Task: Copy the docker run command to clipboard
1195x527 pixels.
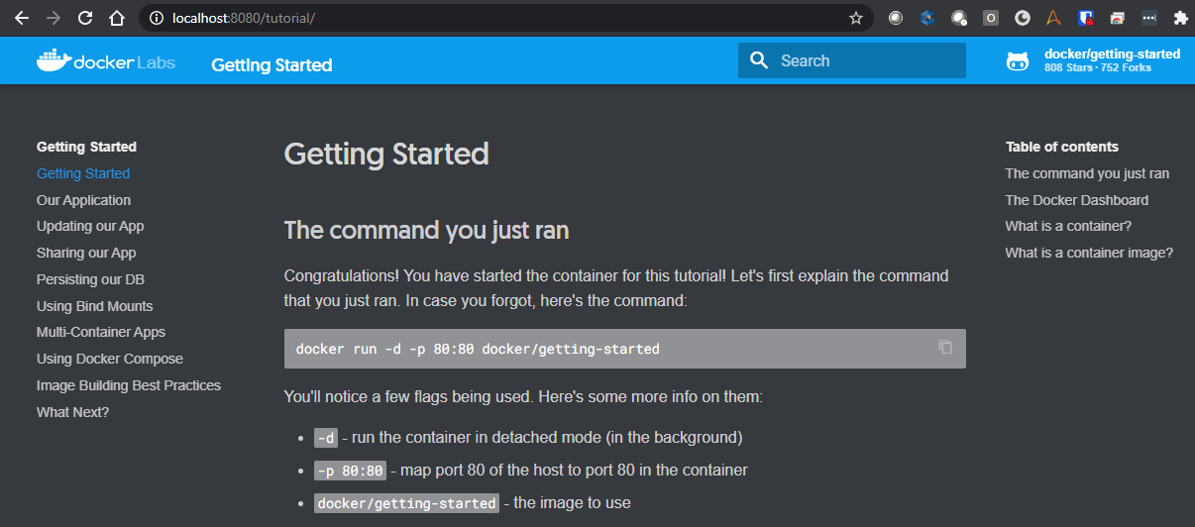Action: coord(945,347)
